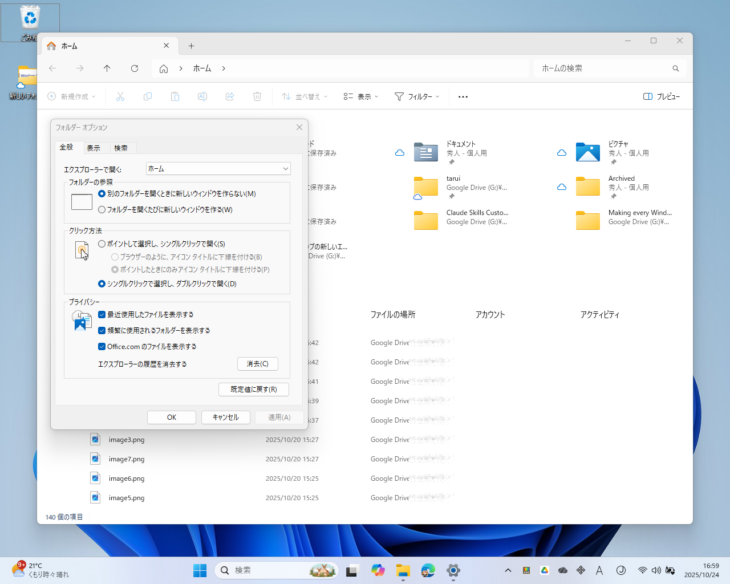Open Copilot from the taskbar
The width and height of the screenshot is (730, 584).
[378, 570]
